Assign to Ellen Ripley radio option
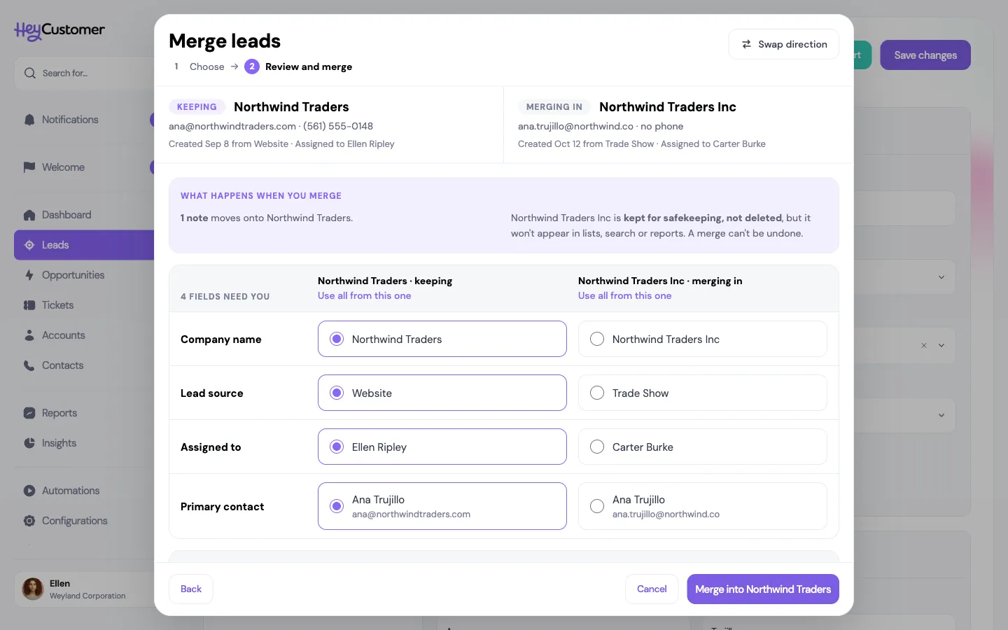 (x=442, y=447)
